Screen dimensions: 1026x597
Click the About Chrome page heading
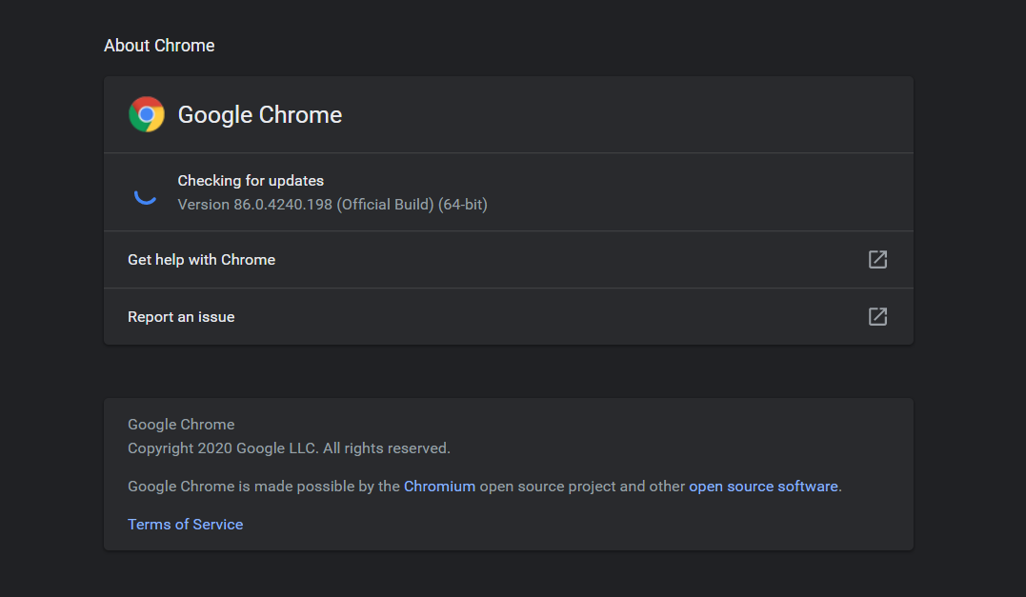pos(159,46)
